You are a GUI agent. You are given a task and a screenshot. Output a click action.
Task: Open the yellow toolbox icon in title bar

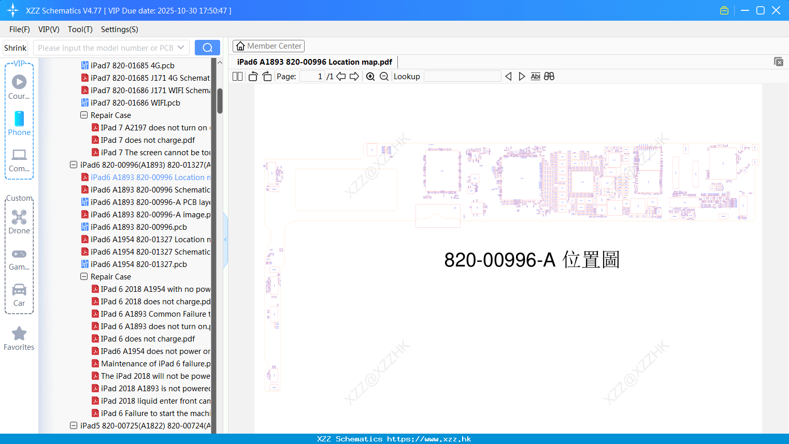point(724,10)
